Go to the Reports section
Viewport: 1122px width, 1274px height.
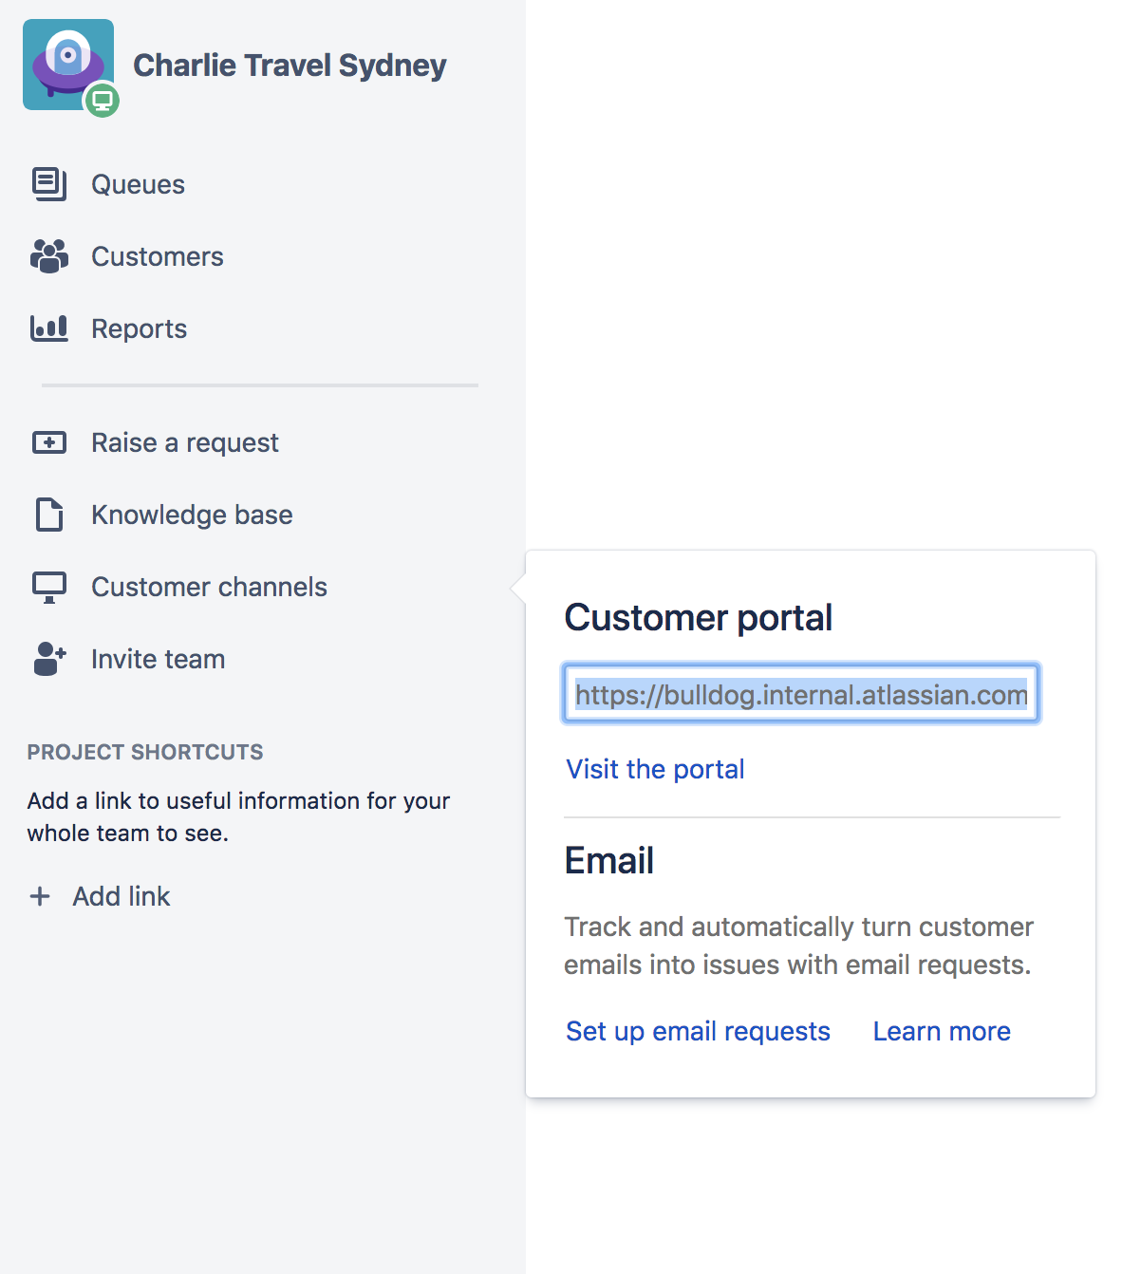pos(139,328)
